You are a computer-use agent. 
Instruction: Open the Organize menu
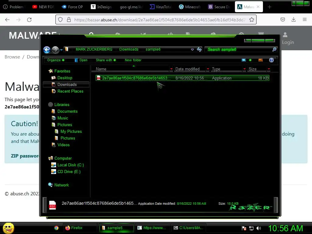(56, 60)
